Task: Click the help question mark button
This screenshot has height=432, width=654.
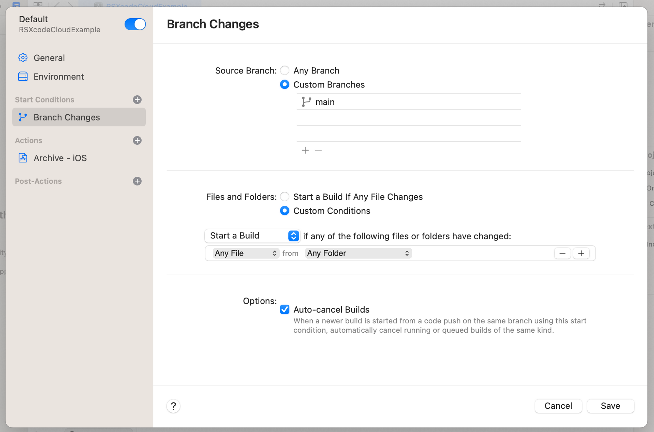Action: (x=173, y=406)
